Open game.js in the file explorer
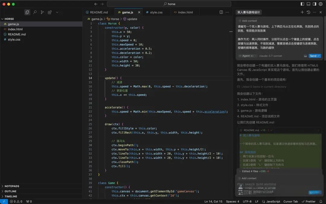This screenshot has height=204, width=326. pos(41,24)
